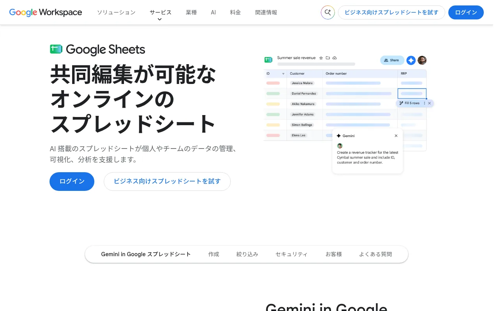
Task: Click the Gemini prompt text in the card
Action: (368, 157)
